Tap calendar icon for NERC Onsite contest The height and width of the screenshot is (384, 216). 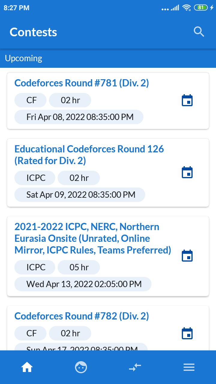[187, 256]
